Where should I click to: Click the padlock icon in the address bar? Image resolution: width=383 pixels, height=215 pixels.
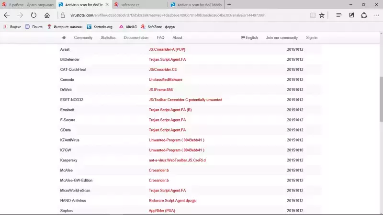click(x=63, y=15)
